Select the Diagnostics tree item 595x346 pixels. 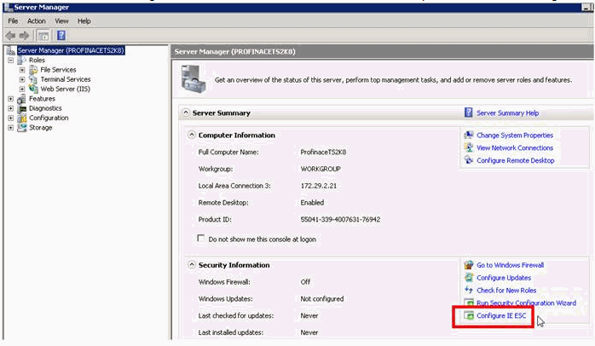(44, 108)
